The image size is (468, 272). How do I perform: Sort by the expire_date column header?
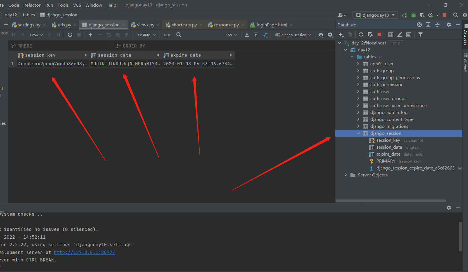coord(198,55)
